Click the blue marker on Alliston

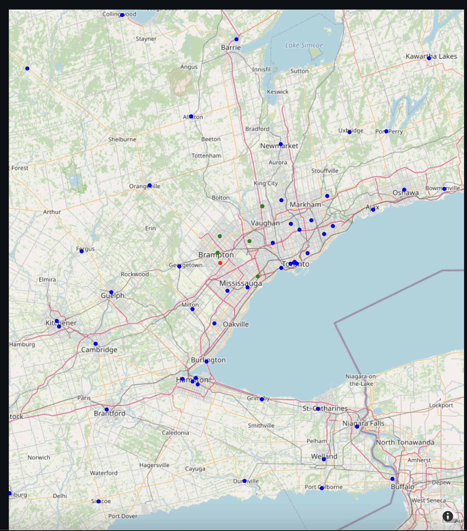(x=191, y=116)
